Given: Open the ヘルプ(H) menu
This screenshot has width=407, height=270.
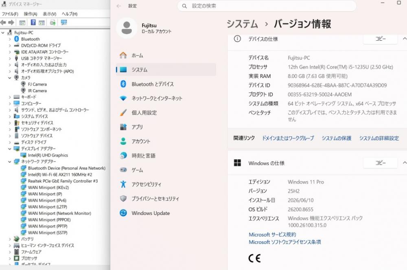Looking at the screenshot, I should (x=70, y=14).
